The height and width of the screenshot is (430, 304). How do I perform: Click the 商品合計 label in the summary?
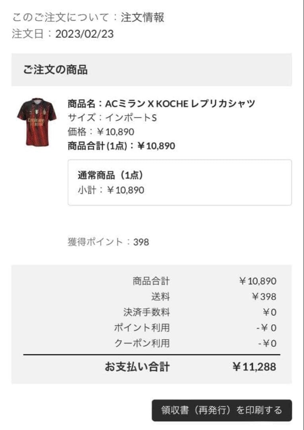click(151, 281)
